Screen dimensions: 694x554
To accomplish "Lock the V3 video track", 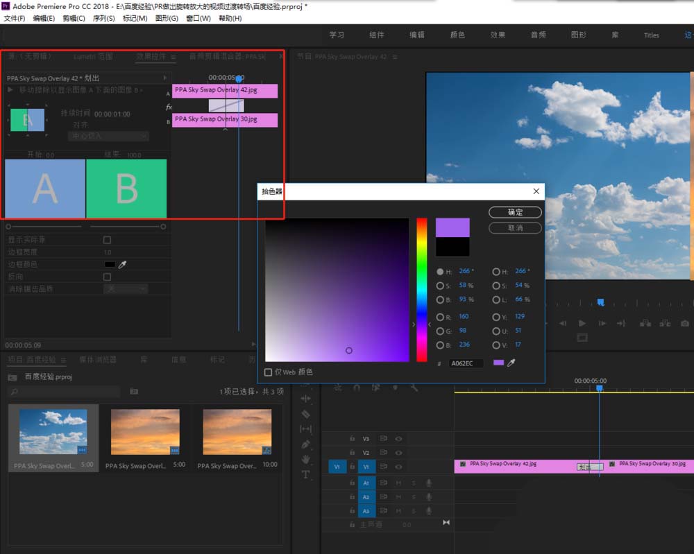I will click(352, 439).
